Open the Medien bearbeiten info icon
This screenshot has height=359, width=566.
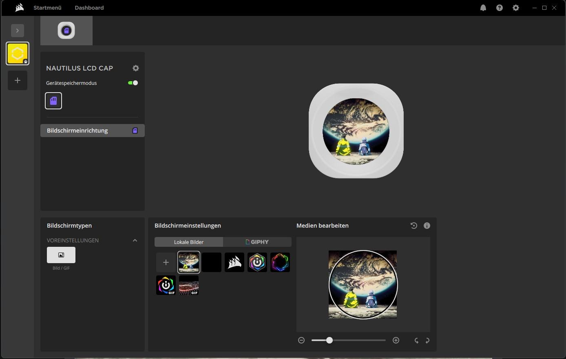[x=427, y=226]
